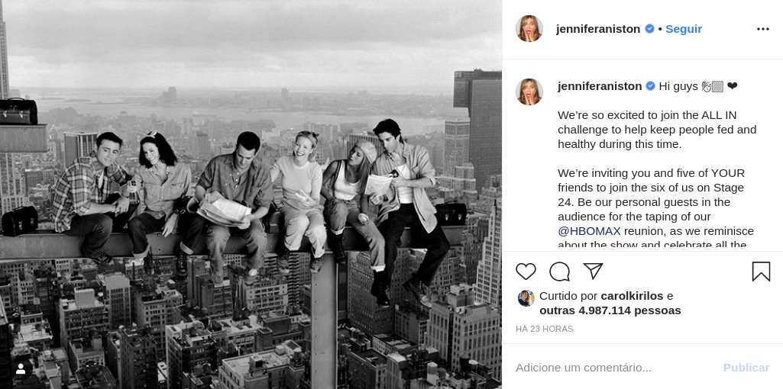Click carolkirilos small avatar near likes
The image size is (783, 389).
coord(526,297)
